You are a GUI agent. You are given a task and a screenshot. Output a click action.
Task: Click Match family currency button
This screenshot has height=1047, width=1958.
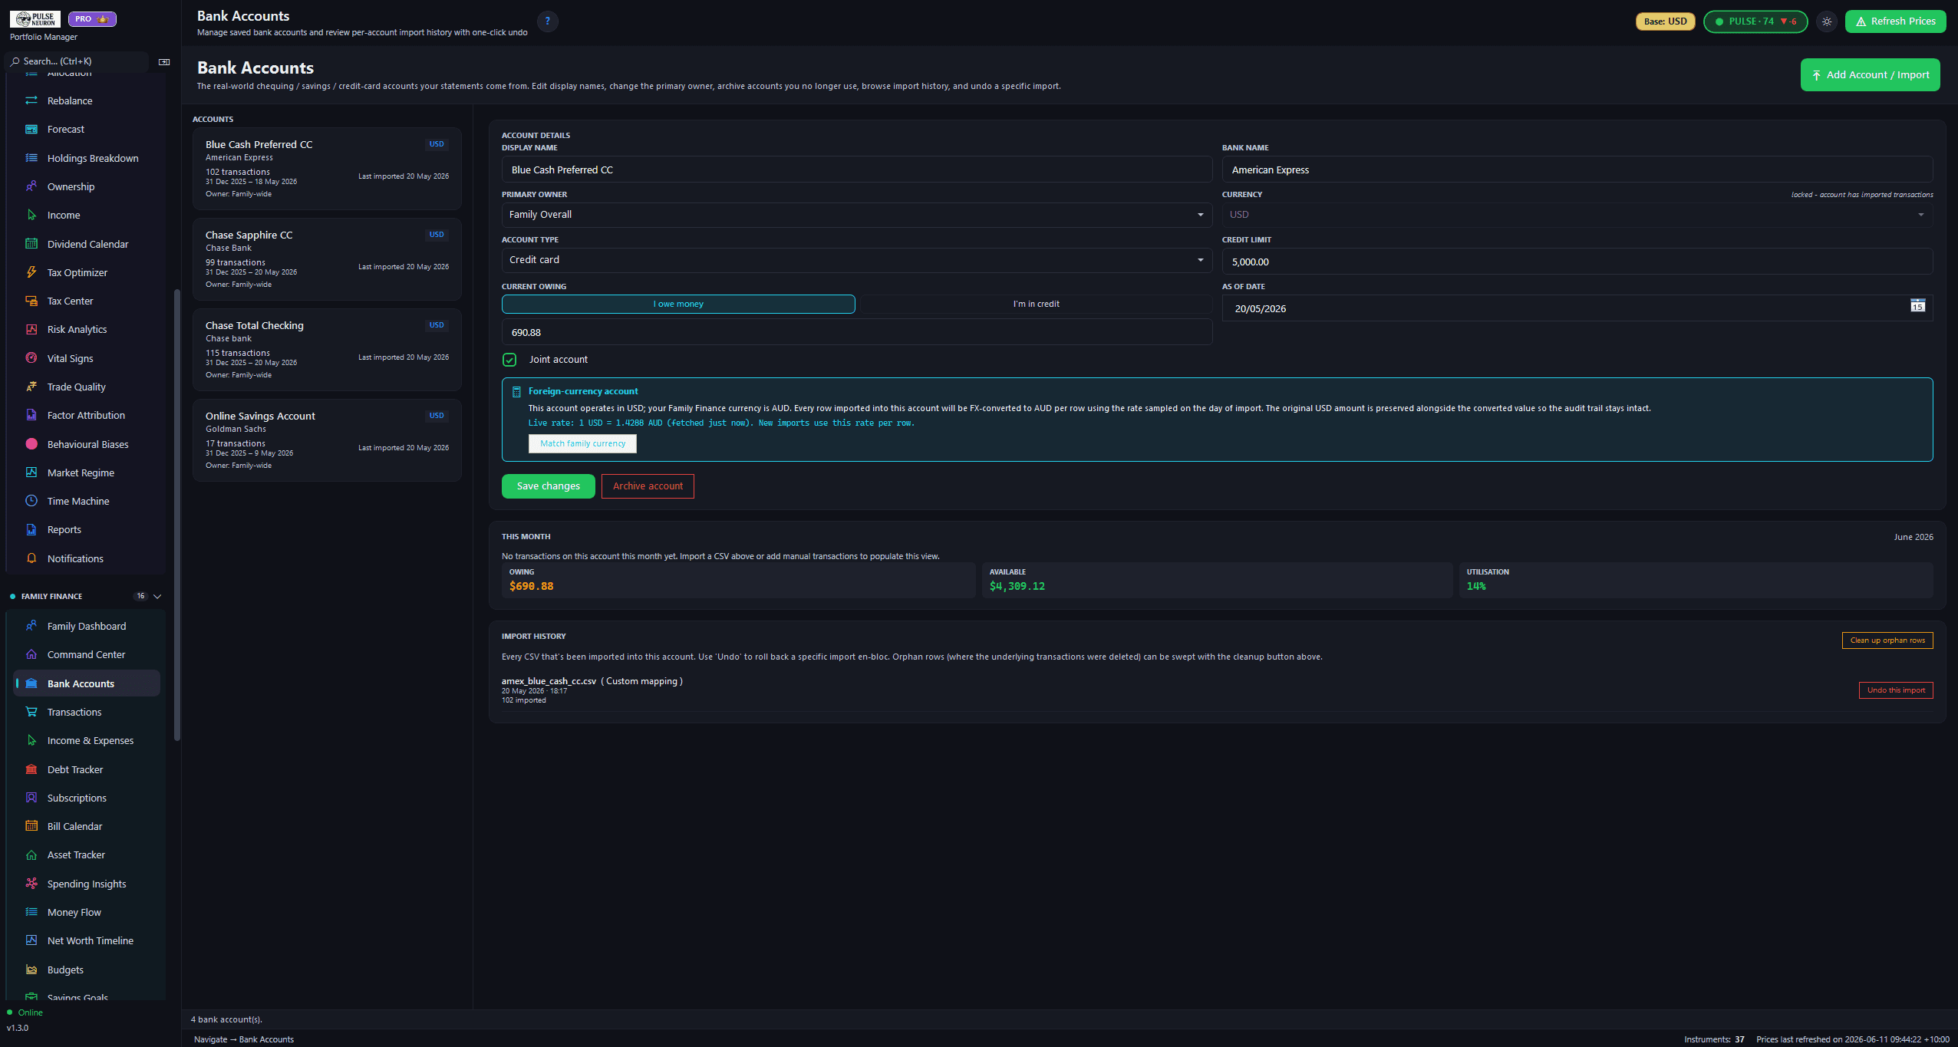[x=582, y=443]
